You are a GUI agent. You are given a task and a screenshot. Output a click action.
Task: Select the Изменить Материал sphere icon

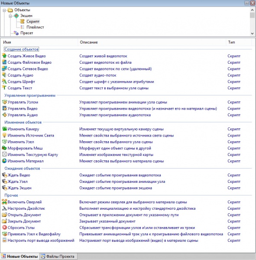pos(4,161)
